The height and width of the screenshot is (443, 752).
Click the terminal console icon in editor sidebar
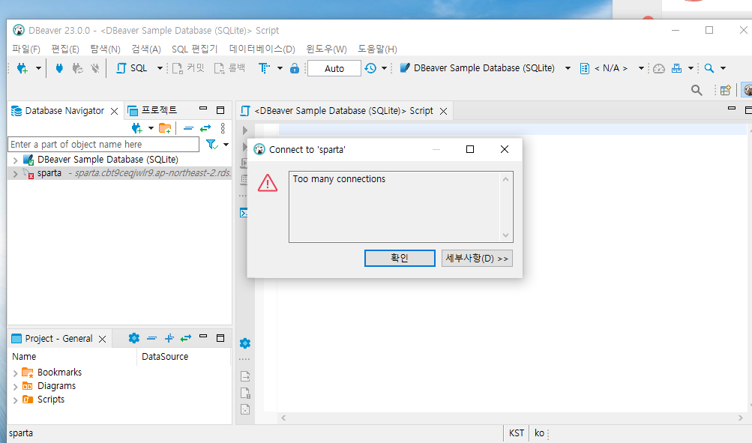[x=244, y=212]
